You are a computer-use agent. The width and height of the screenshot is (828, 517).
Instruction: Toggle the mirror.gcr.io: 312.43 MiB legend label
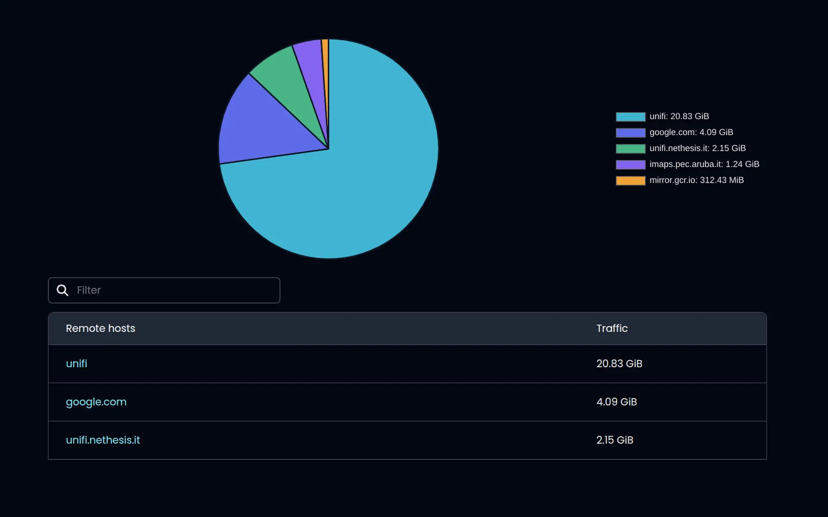pos(696,180)
